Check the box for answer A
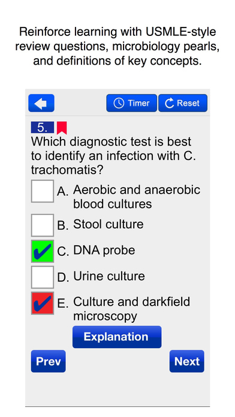Screen dimensions: 235x417 43,191
